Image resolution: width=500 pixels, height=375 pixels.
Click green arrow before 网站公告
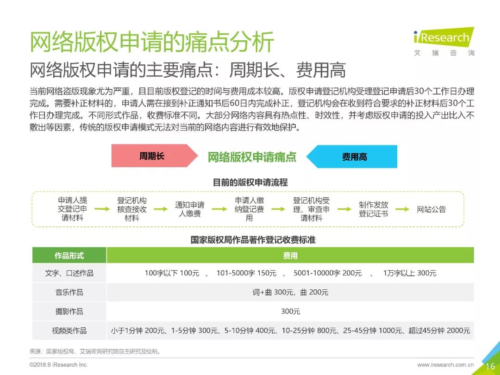[x=402, y=209]
